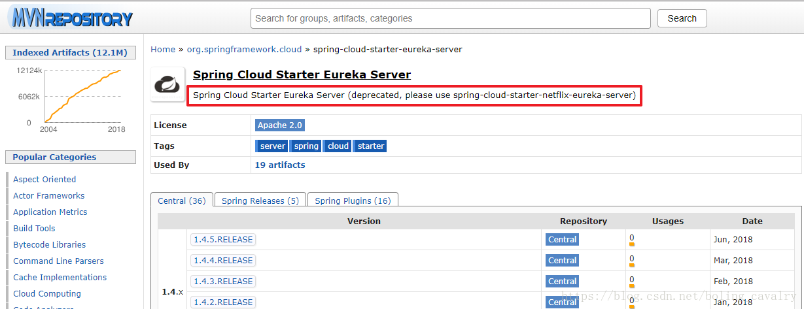Open version 1.4.3.RELEASE
804x309 pixels.
pos(223,281)
